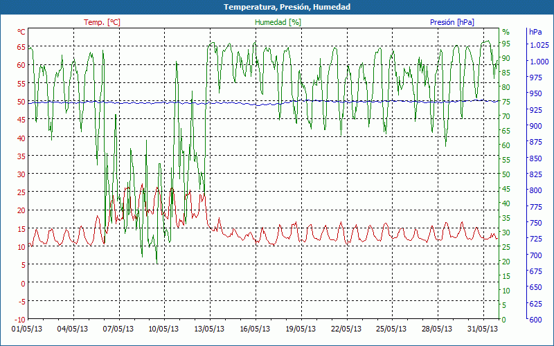Select the red 'Temp. [°C]' legend label
This screenshot has width=554, height=346.
(x=102, y=22)
